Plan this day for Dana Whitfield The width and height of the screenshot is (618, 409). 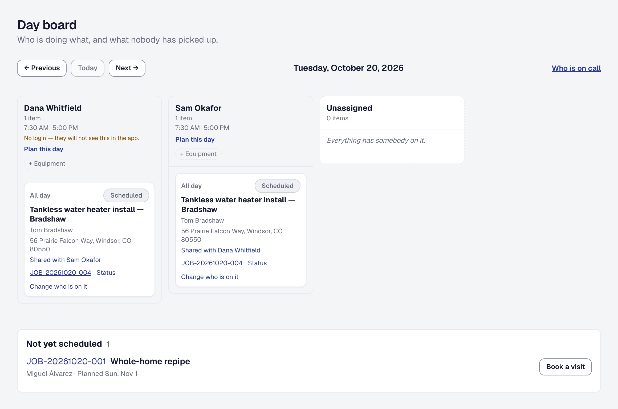click(44, 149)
